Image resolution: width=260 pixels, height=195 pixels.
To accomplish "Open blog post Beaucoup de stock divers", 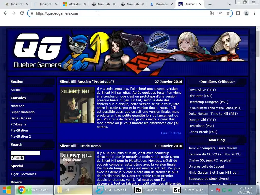I will tap(208, 178).
